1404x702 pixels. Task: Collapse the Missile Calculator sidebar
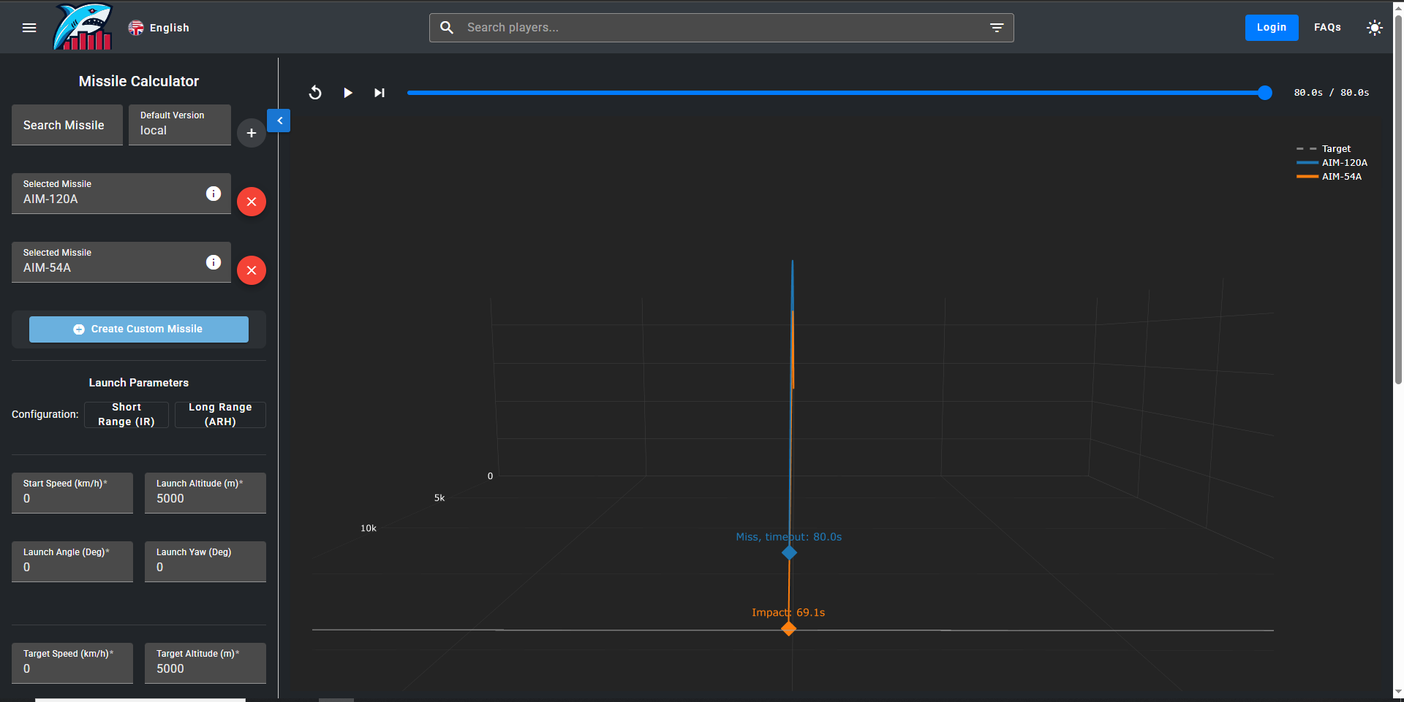tap(279, 121)
